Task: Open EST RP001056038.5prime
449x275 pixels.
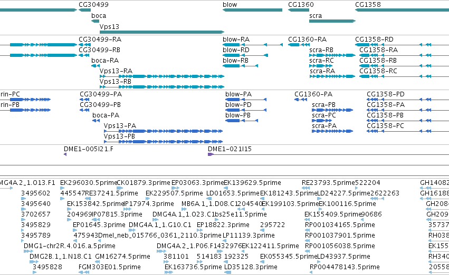Action: point(340,247)
